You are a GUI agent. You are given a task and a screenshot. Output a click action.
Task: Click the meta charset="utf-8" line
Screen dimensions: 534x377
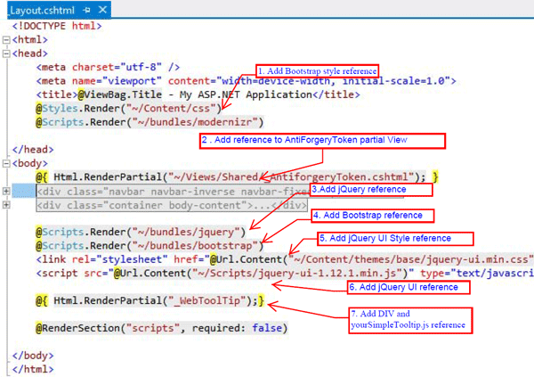click(x=108, y=67)
